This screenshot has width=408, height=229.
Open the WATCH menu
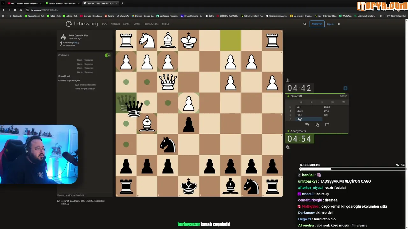[x=137, y=24]
